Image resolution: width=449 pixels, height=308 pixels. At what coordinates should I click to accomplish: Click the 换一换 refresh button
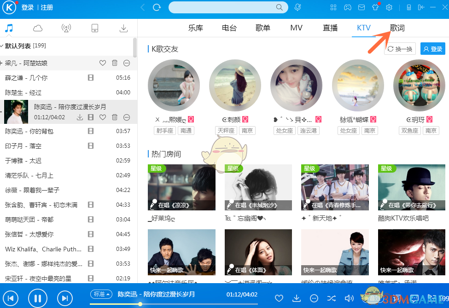(400, 49)
